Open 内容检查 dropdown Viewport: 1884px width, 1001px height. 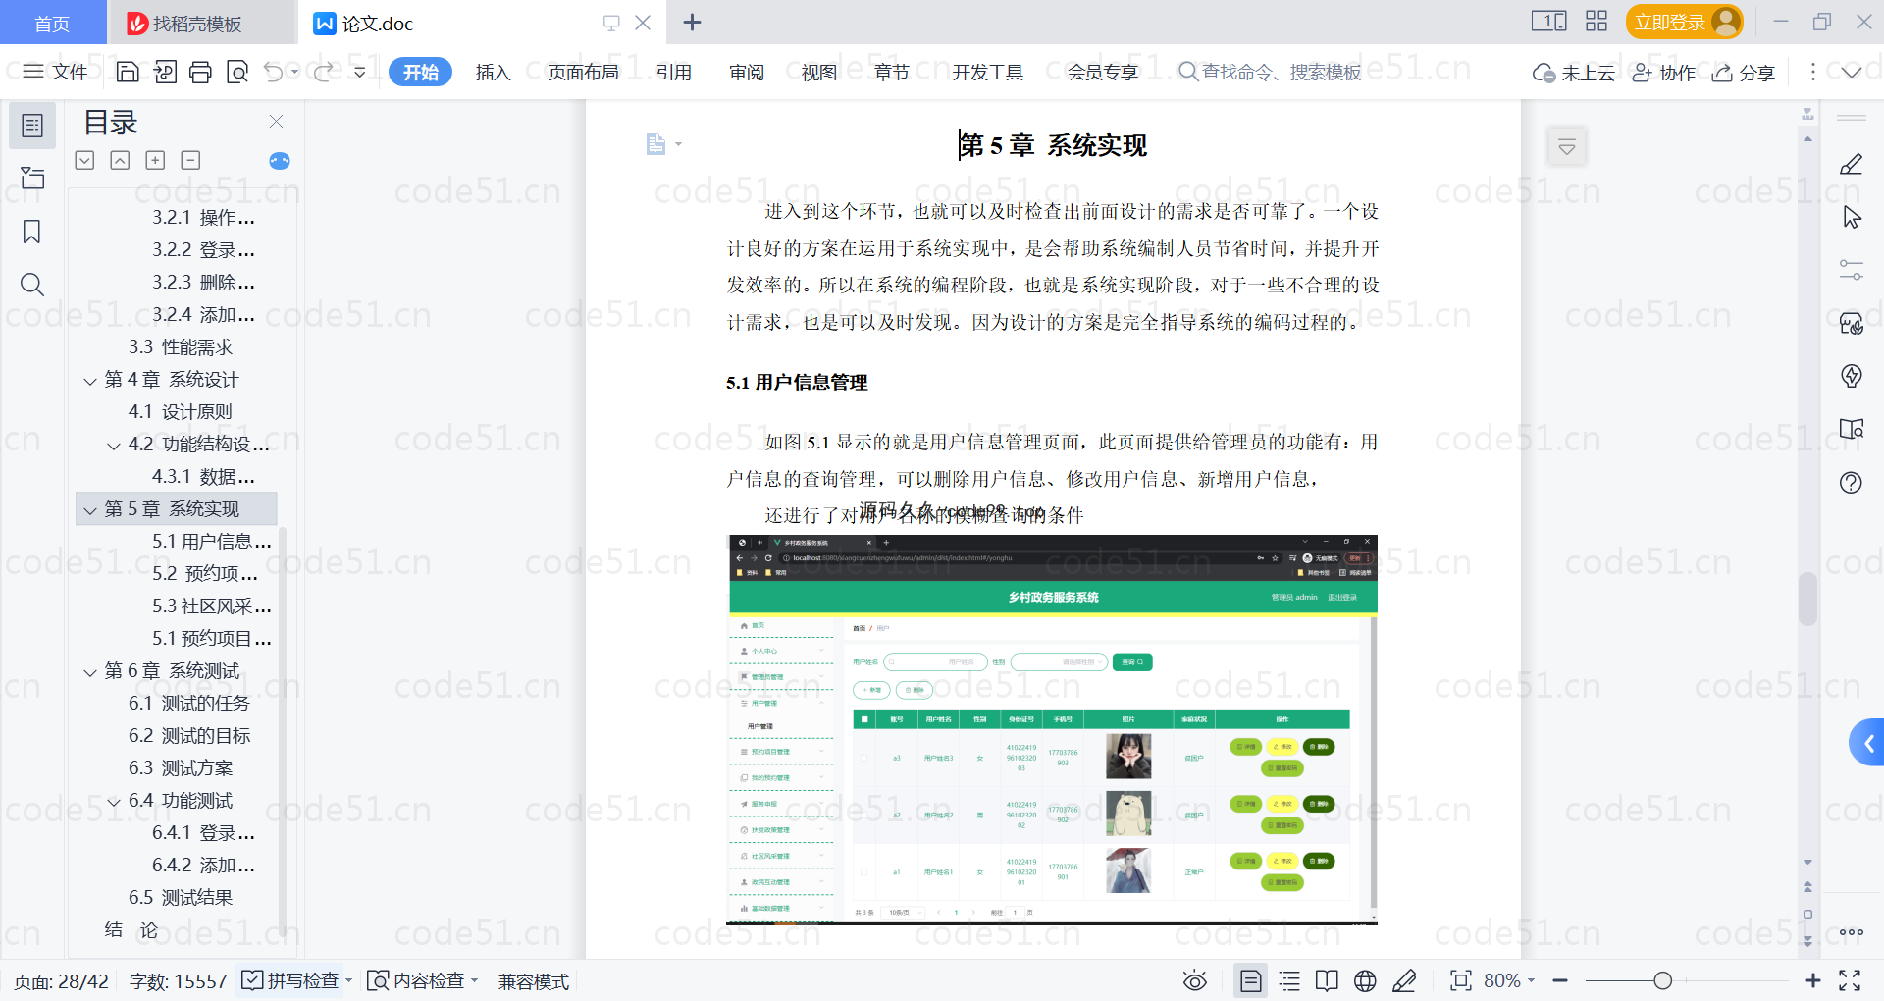(x=422, y=980)
